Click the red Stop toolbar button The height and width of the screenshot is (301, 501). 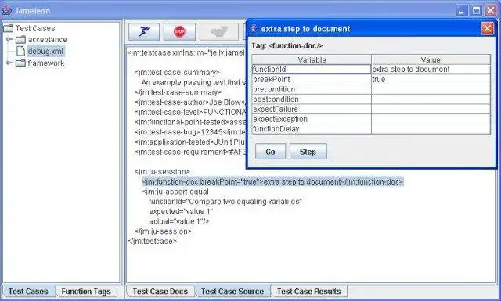179,31
